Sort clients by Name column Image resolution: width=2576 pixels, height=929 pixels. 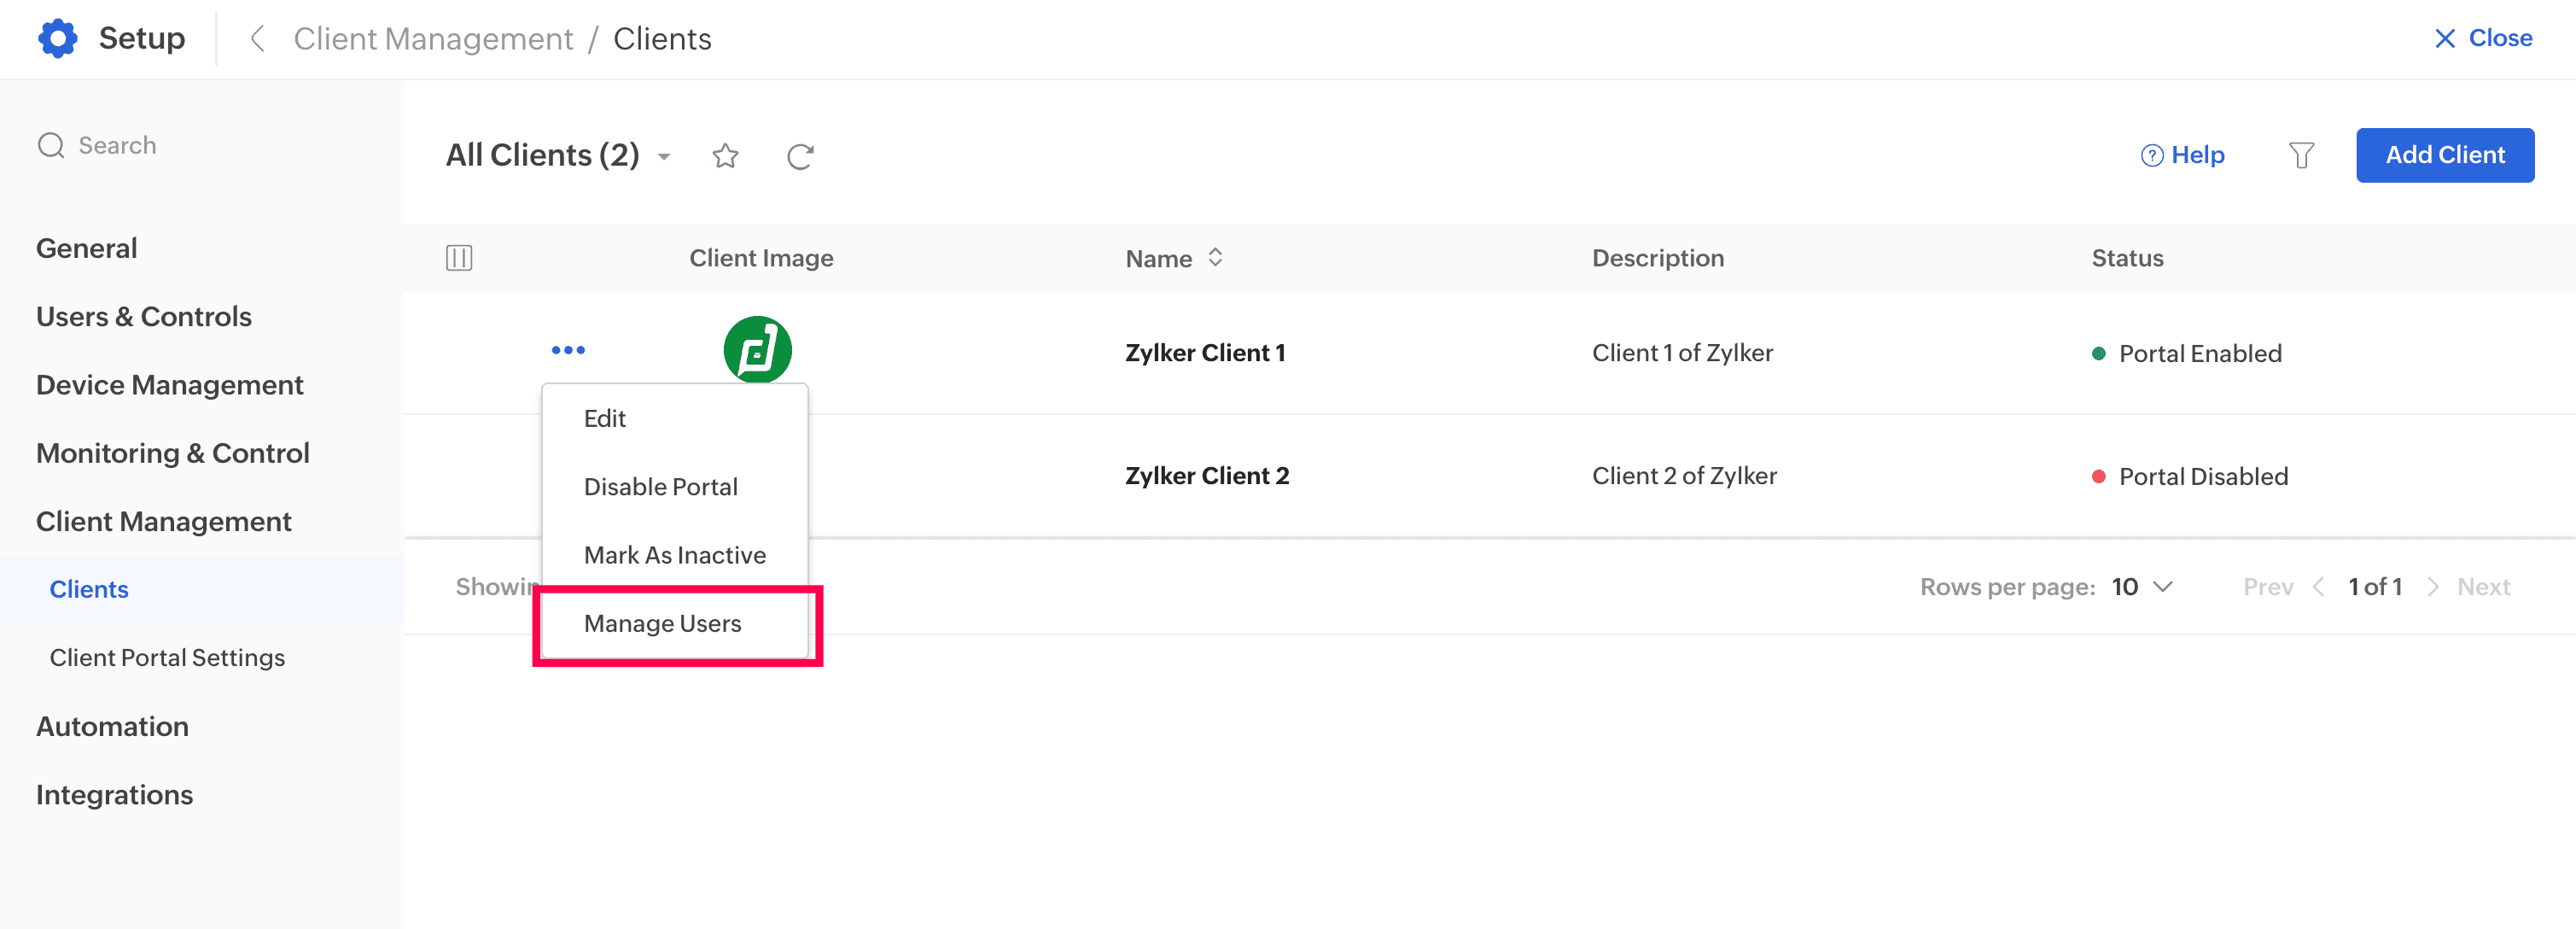coord(1215,258)
